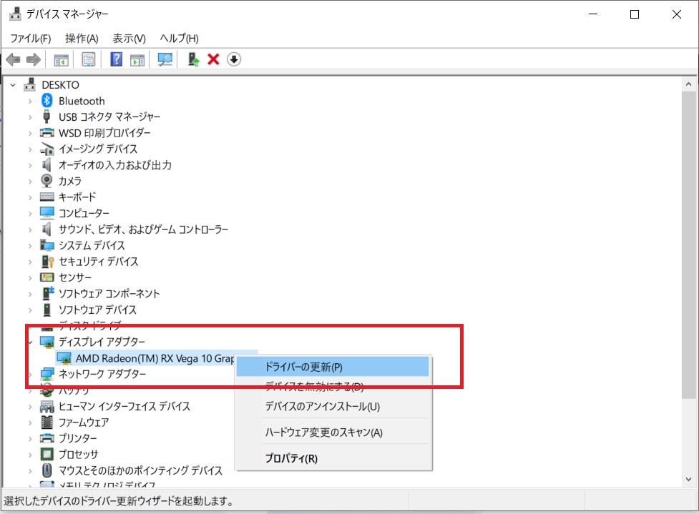Open the 表示(V) menu
699x514 pixels.
(x=129, y=39)
